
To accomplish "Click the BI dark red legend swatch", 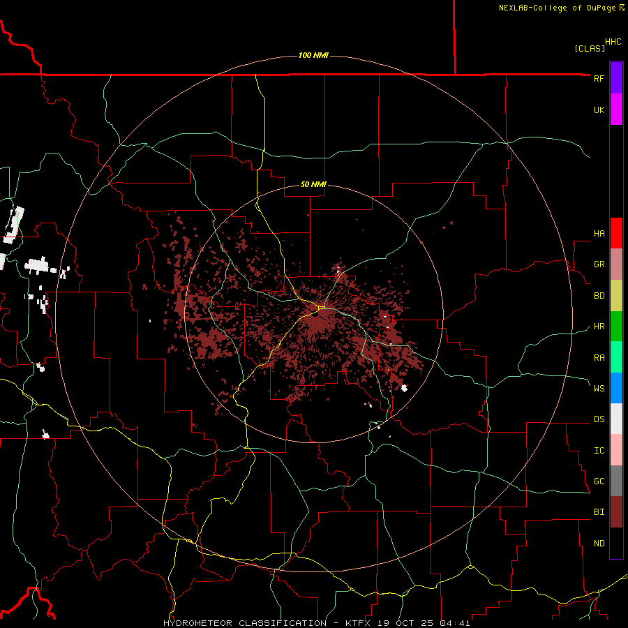I will point(616,512).
